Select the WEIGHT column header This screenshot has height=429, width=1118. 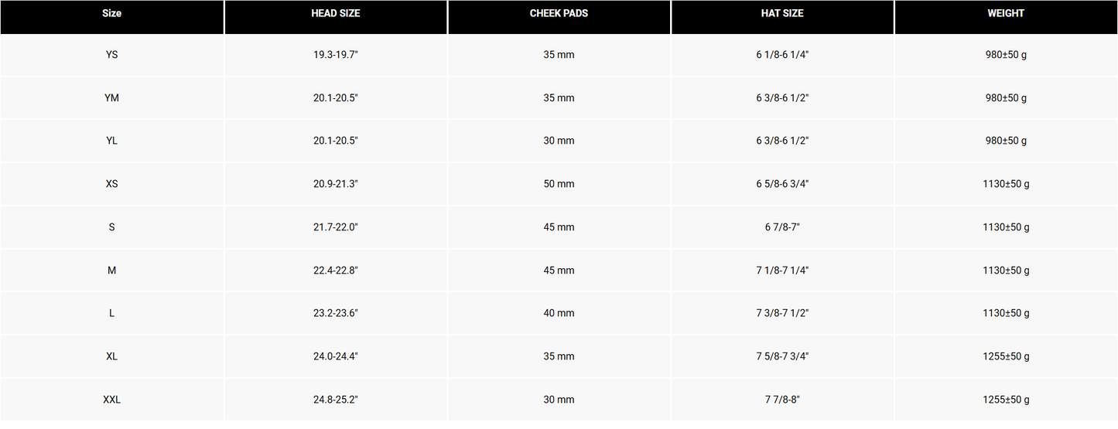click(x=1005, y=14)
